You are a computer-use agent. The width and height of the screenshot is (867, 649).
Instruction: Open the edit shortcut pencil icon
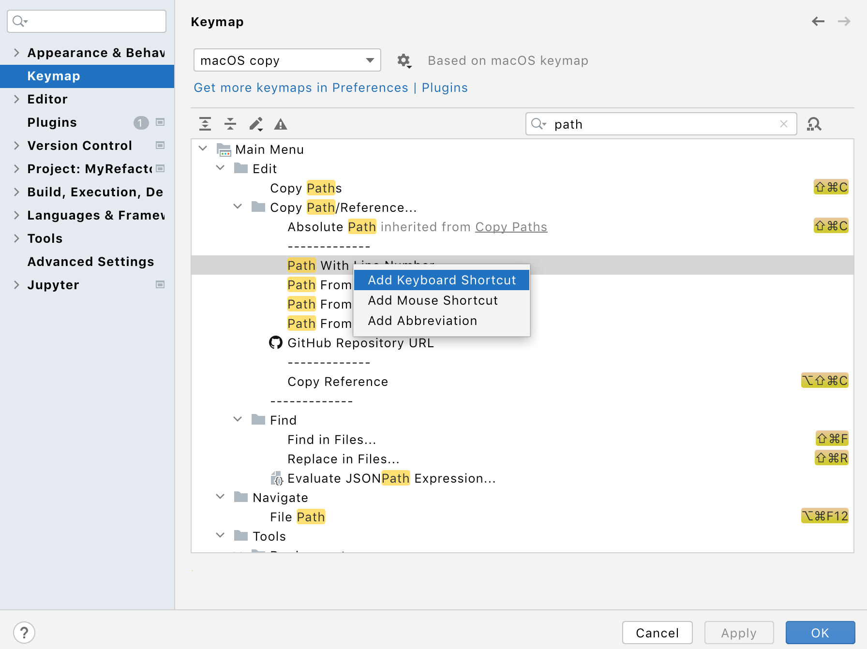[x=256, y=124]
